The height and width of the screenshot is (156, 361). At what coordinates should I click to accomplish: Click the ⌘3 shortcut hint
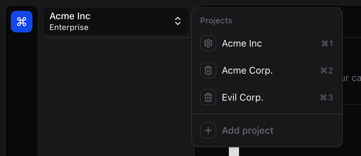[327, 98]
